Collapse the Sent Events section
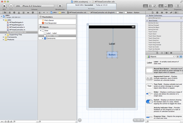This screenshot has height=123, width=183. coord(147,21)
